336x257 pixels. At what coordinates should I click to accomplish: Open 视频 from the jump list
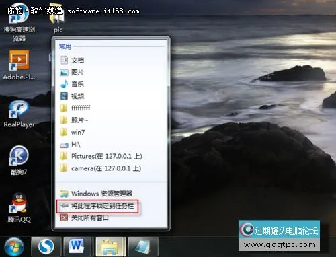(111, 96)
